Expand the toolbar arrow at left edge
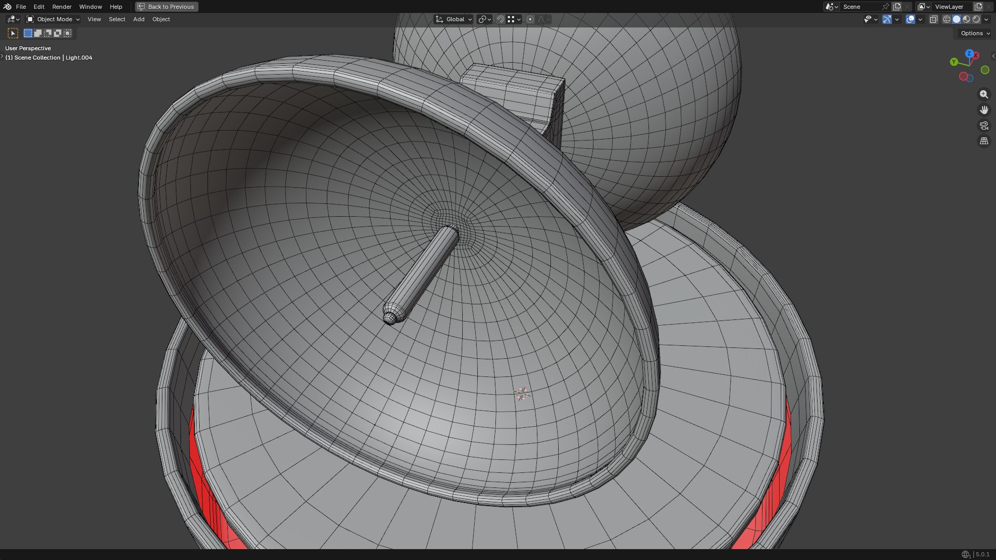This screenshot has height=560, width=996. pos(2,56)
